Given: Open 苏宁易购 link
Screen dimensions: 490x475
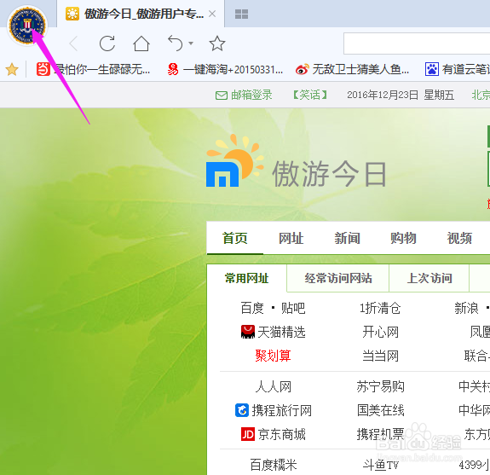Looking at the screenshot, I should [x=380, y=387].
